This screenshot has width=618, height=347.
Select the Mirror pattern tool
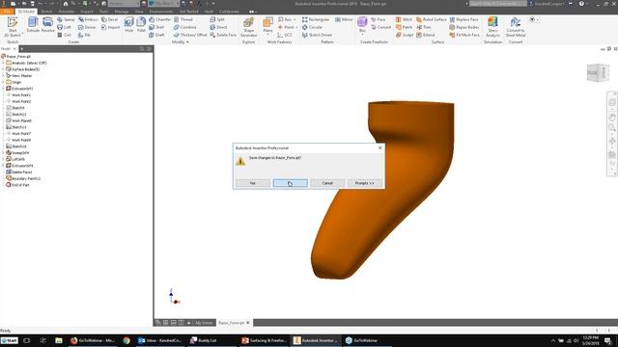(344, 19)
